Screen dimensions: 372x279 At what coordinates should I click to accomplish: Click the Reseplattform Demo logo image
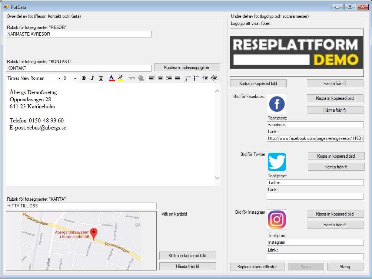point(296,53)
